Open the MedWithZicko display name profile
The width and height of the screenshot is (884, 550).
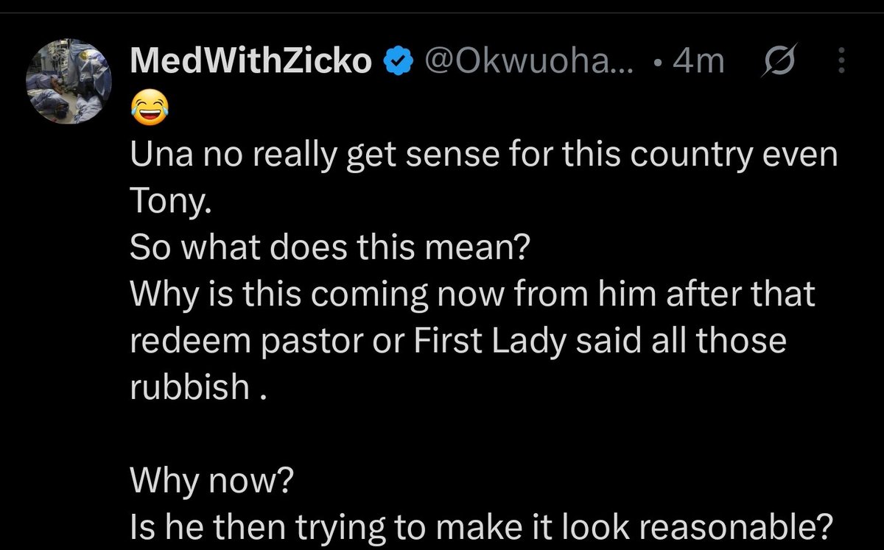pos(252,63)
